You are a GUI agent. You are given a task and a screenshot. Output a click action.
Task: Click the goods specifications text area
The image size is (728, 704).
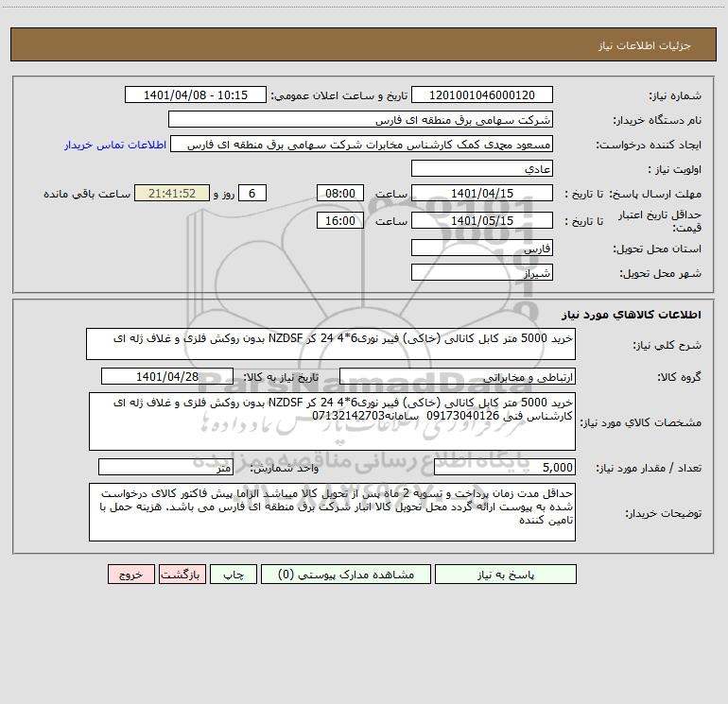[x=332, y=421]
